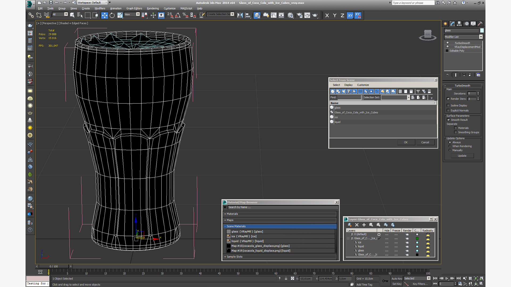Activate the Select and Rotate tool

pyautogui.click(x=112, y=15)
